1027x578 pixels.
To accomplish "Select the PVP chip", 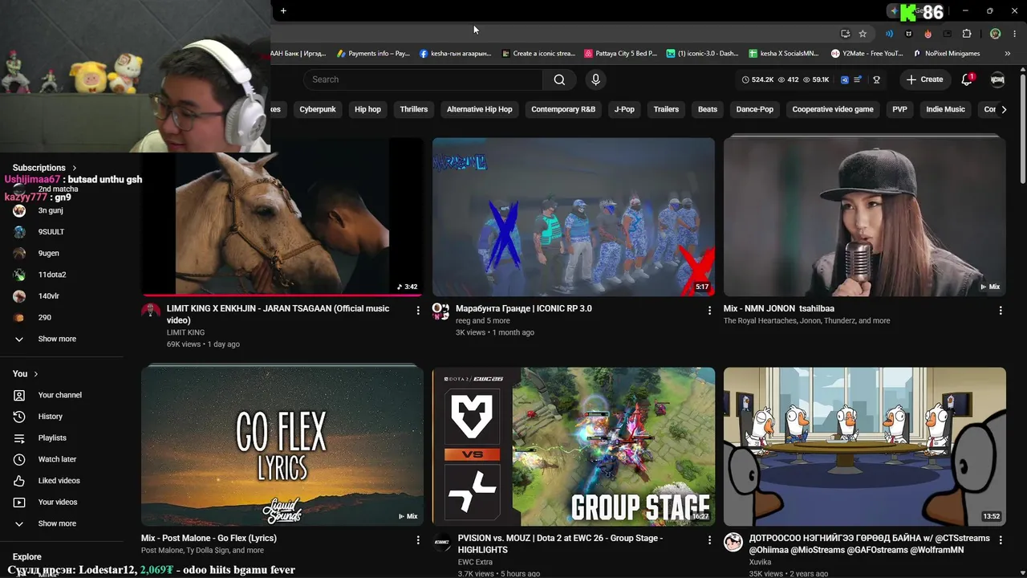I will coord(900,109).
